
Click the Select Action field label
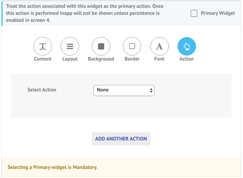tap(42, 90)
